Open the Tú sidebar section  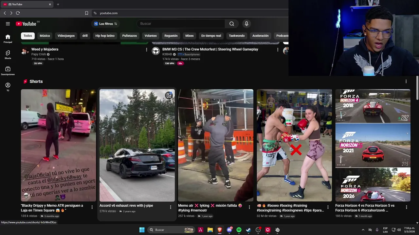pos(8,87)
